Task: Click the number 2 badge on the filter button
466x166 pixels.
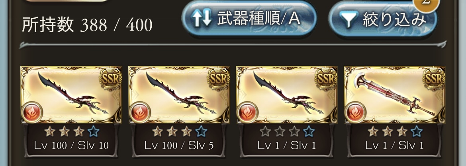Action: [426, 3]
